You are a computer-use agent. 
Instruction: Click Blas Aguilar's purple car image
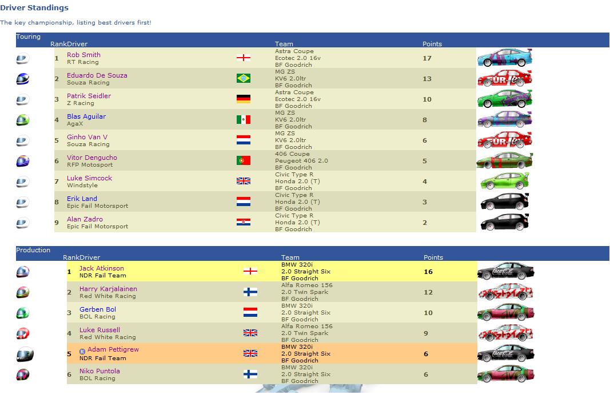pos(505,120)
